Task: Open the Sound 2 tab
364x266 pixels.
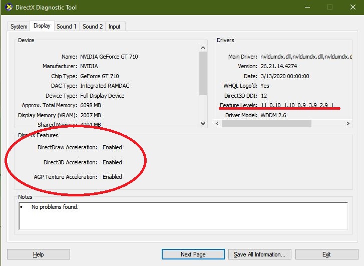Action: pos(93,27)
